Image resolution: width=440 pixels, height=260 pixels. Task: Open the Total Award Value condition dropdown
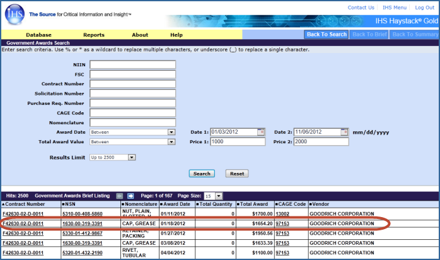[171, 142]
